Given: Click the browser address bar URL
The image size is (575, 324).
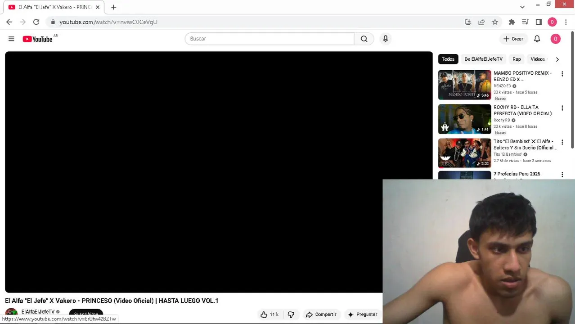Looking at the screenshot, I should 108,22.
